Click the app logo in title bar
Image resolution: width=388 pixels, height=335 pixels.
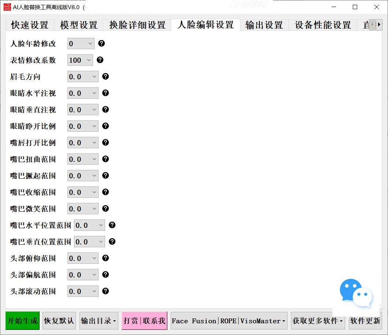[x=7, y=7]
